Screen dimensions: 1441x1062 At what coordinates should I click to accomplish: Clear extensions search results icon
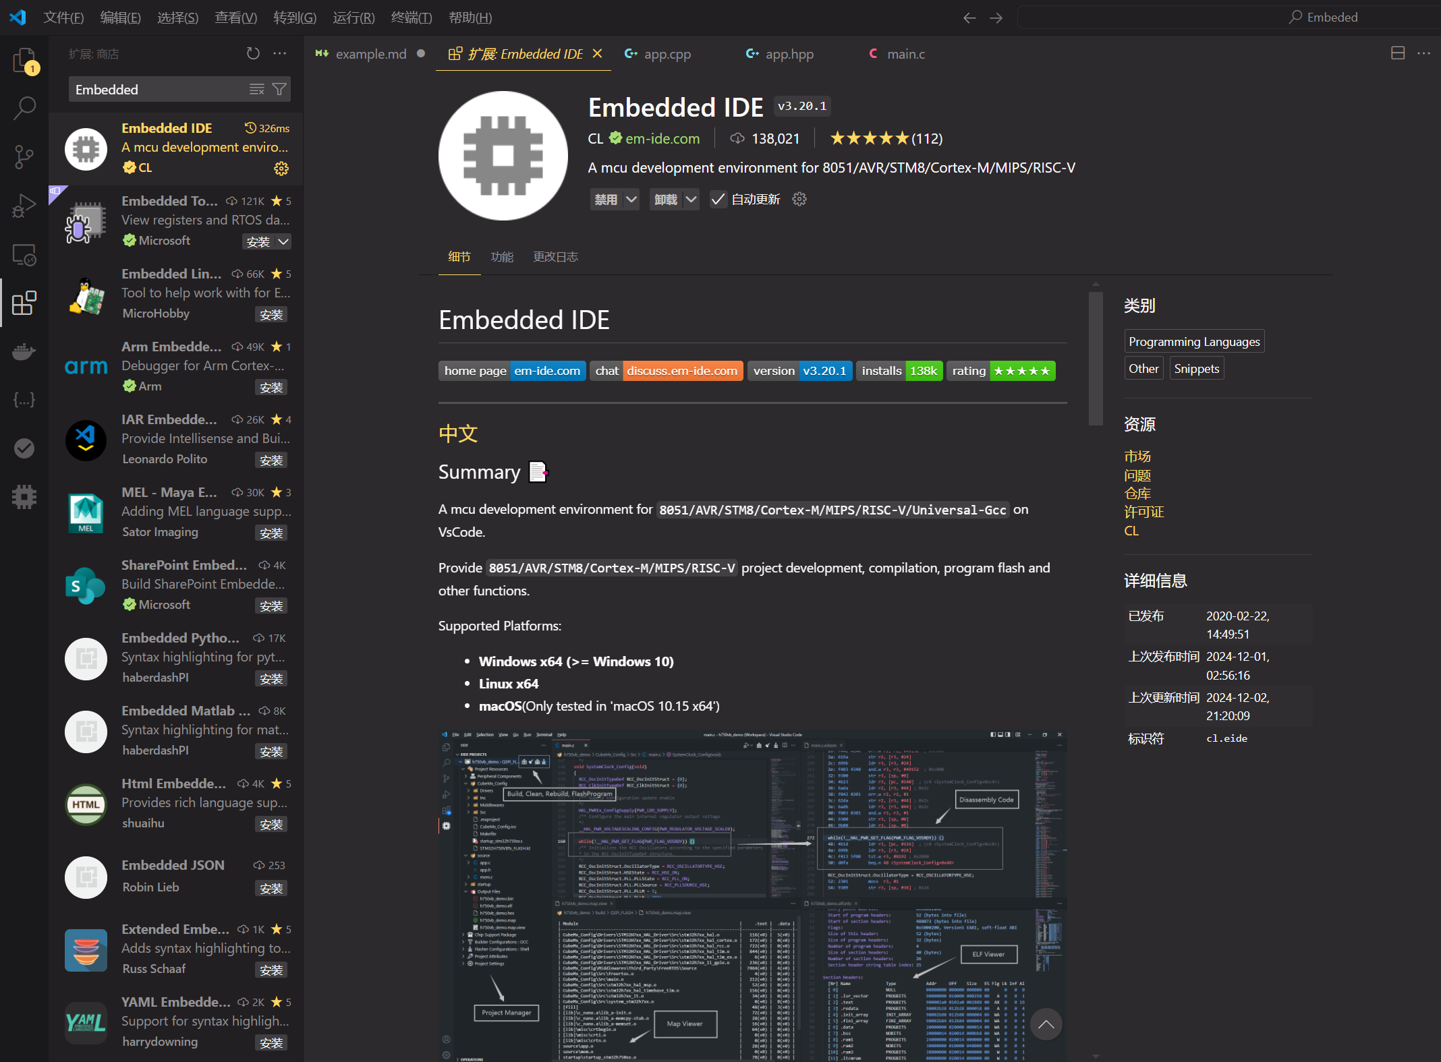[256, 89]
